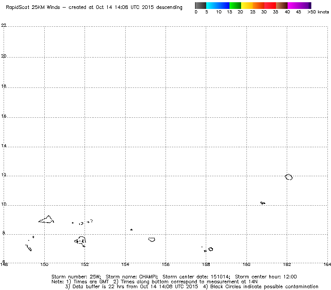Click the brown 35-40 knots color segment
Screen dimensions: 331x290
[282, 5]
